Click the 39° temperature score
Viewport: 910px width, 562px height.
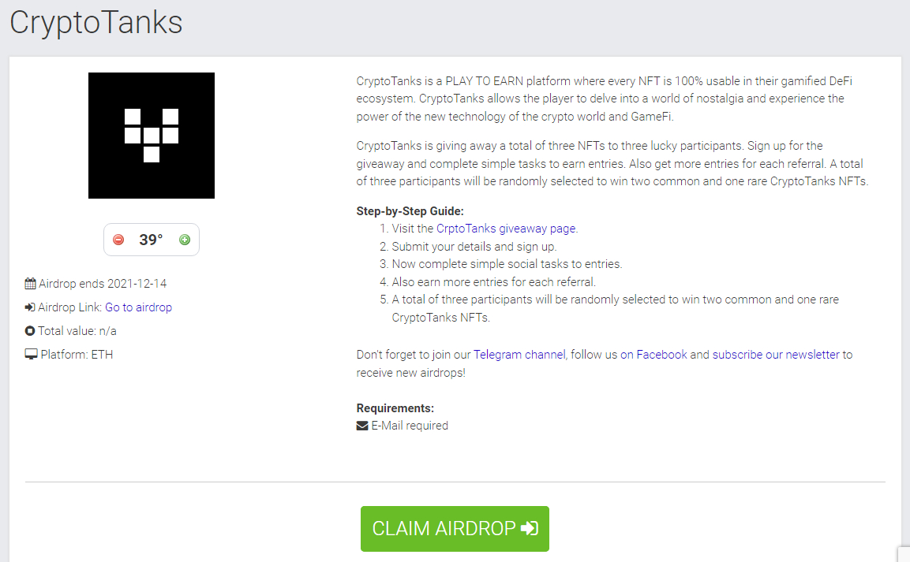(x=151, y=240)
